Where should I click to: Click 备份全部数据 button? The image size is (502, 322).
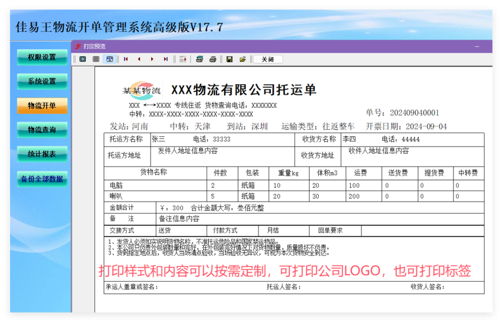click(x=42, y=179)
